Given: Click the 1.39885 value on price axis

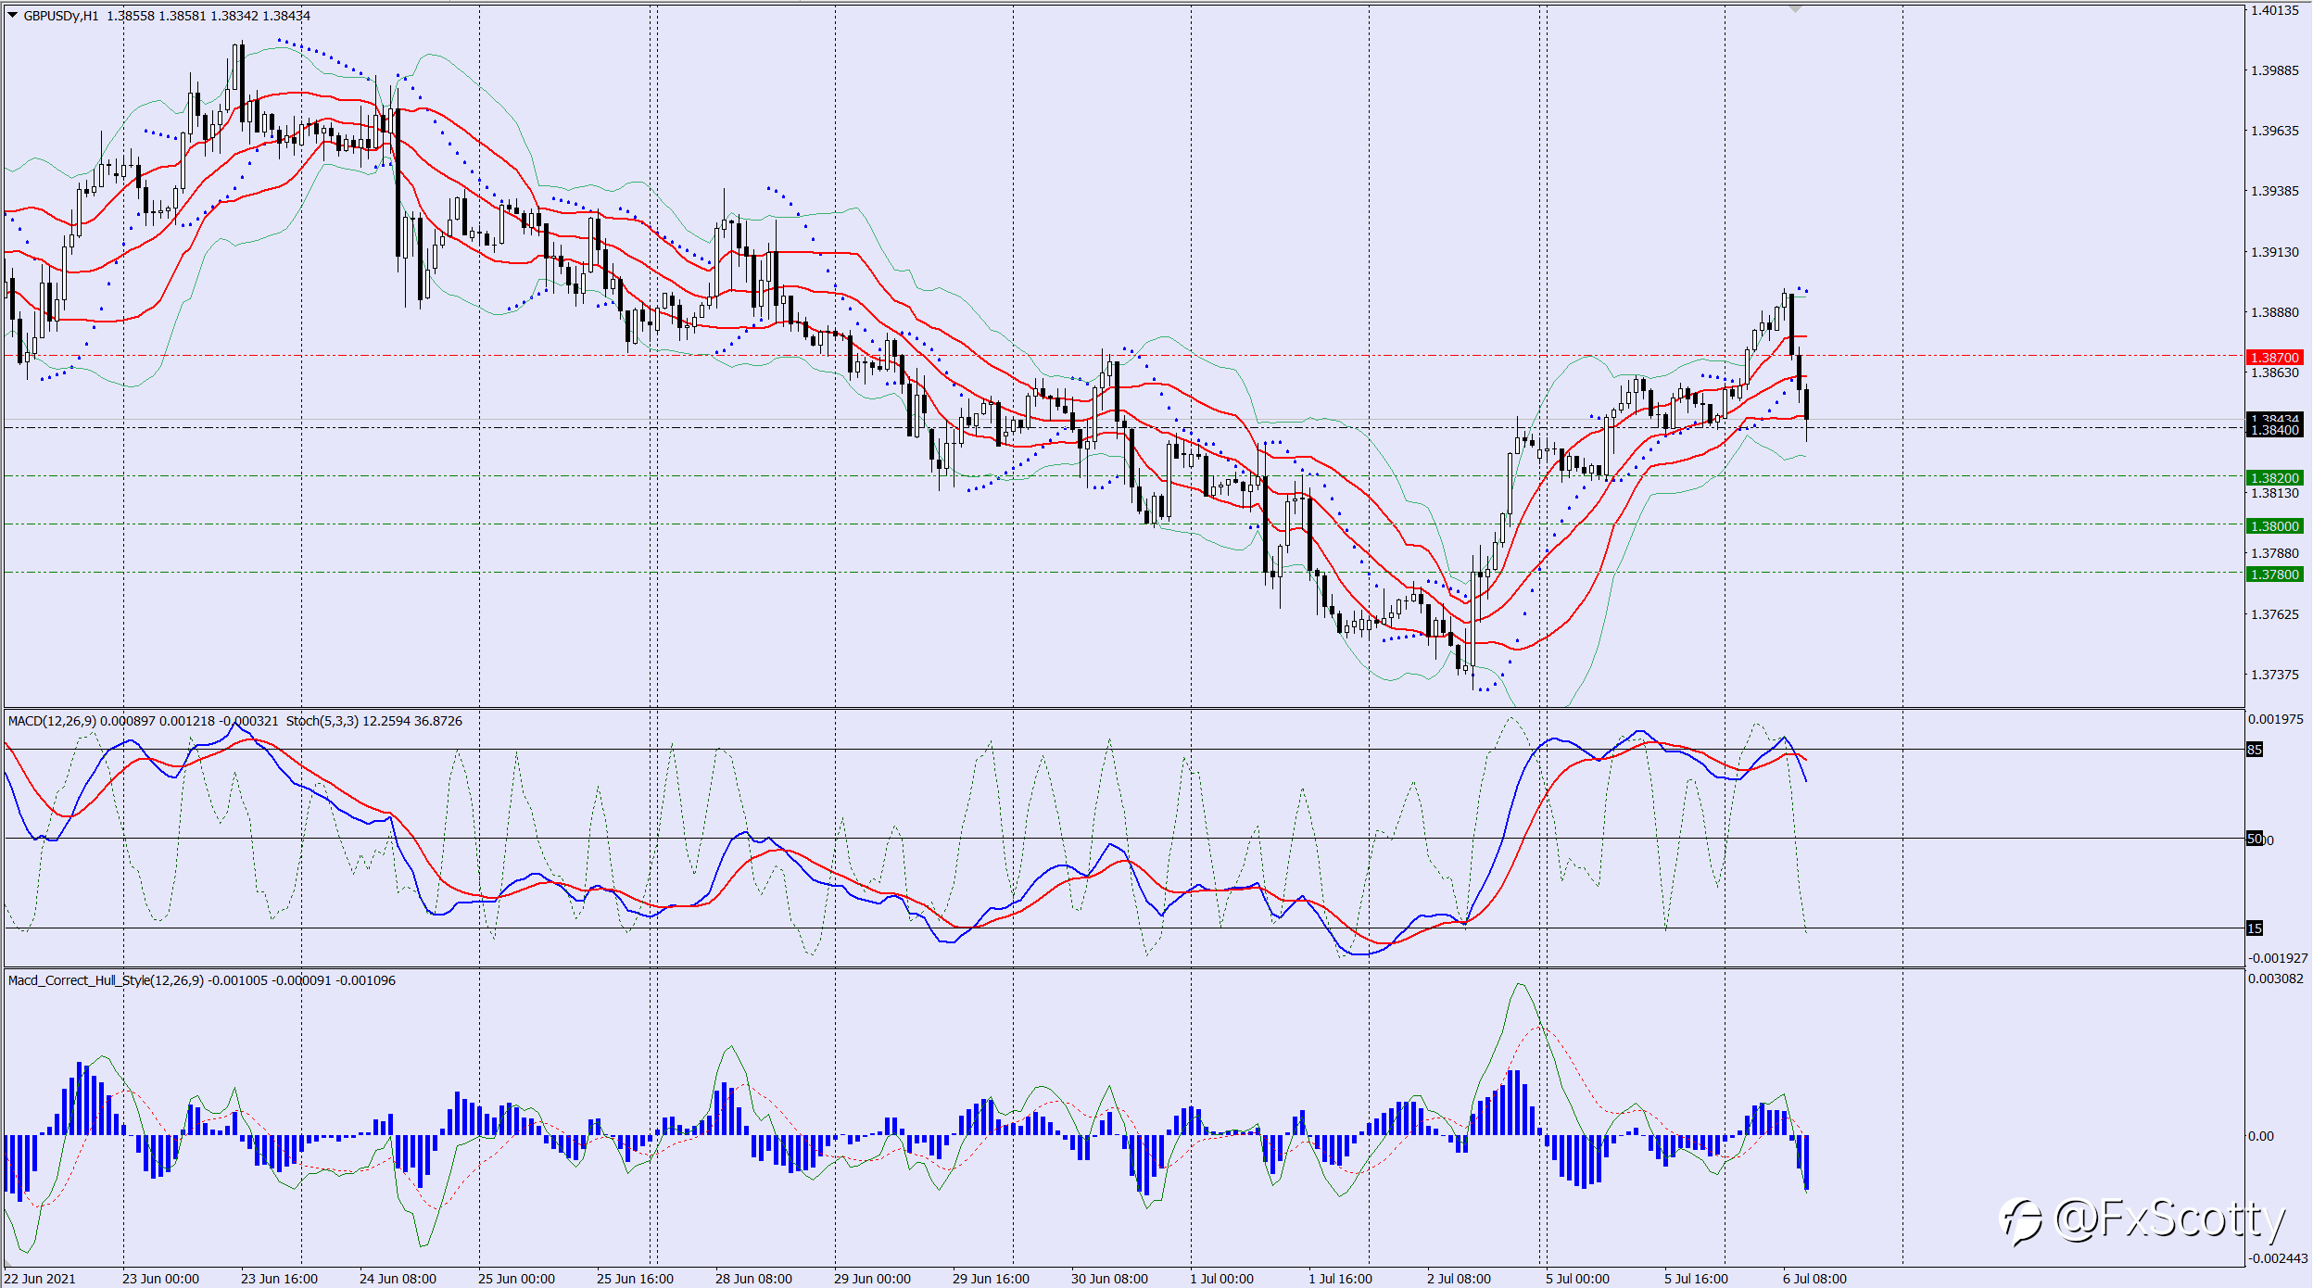Looking at the screenshot, I should pos(2275,70).
